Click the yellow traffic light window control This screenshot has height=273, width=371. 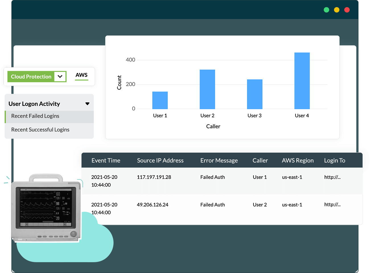click(x=337, y=9)
